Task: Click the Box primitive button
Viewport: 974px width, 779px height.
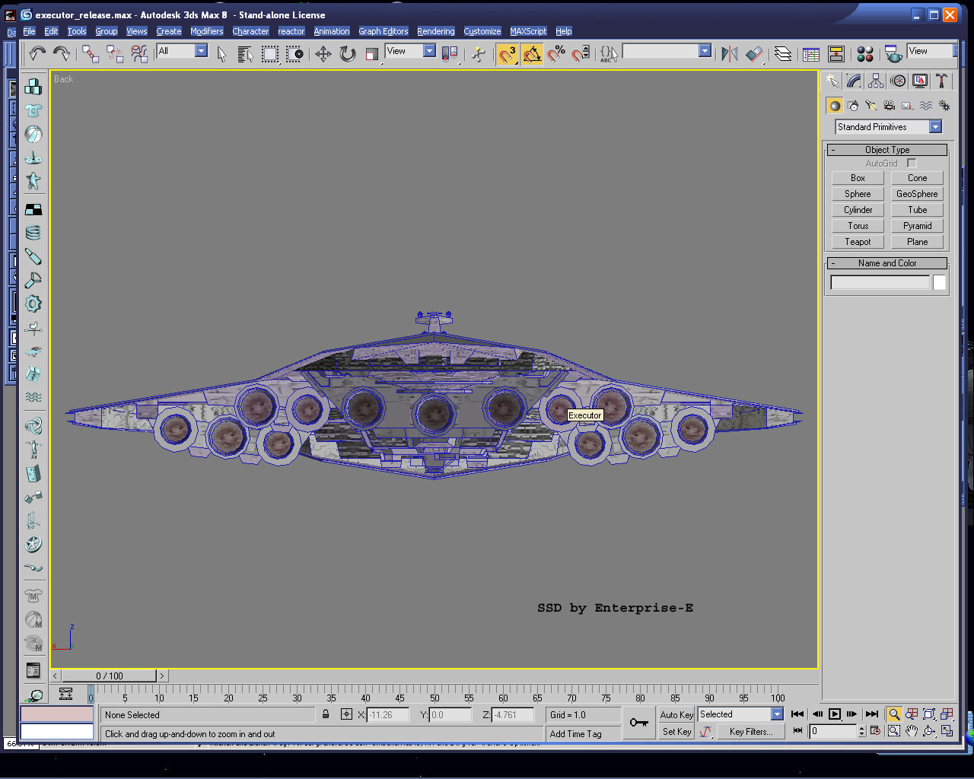Action: (x=858, y=178)
